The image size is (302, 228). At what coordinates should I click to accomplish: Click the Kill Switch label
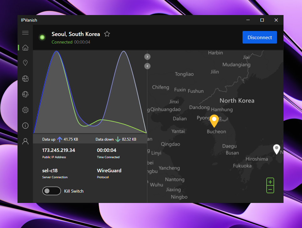[74, 191]
